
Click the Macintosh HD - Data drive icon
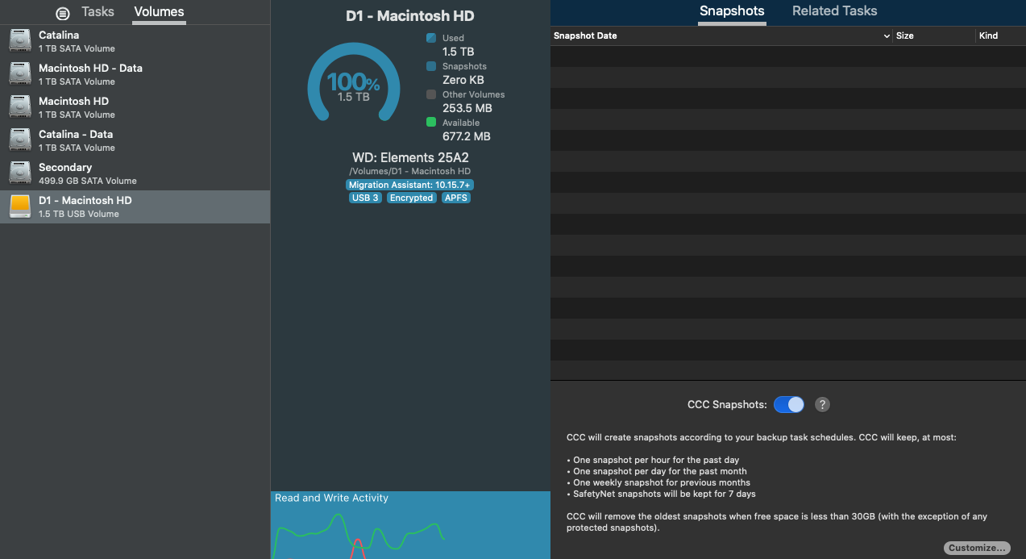point(20,74)
